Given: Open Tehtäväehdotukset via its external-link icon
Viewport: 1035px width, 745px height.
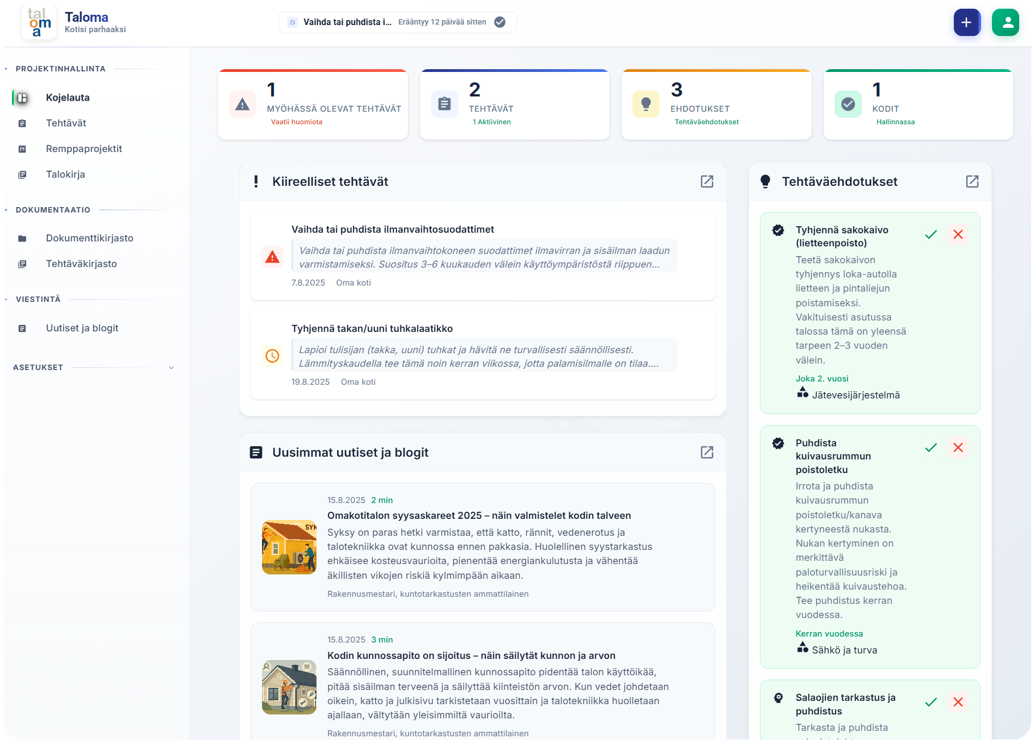Looking at the screenshot, I should click(972, 181).
